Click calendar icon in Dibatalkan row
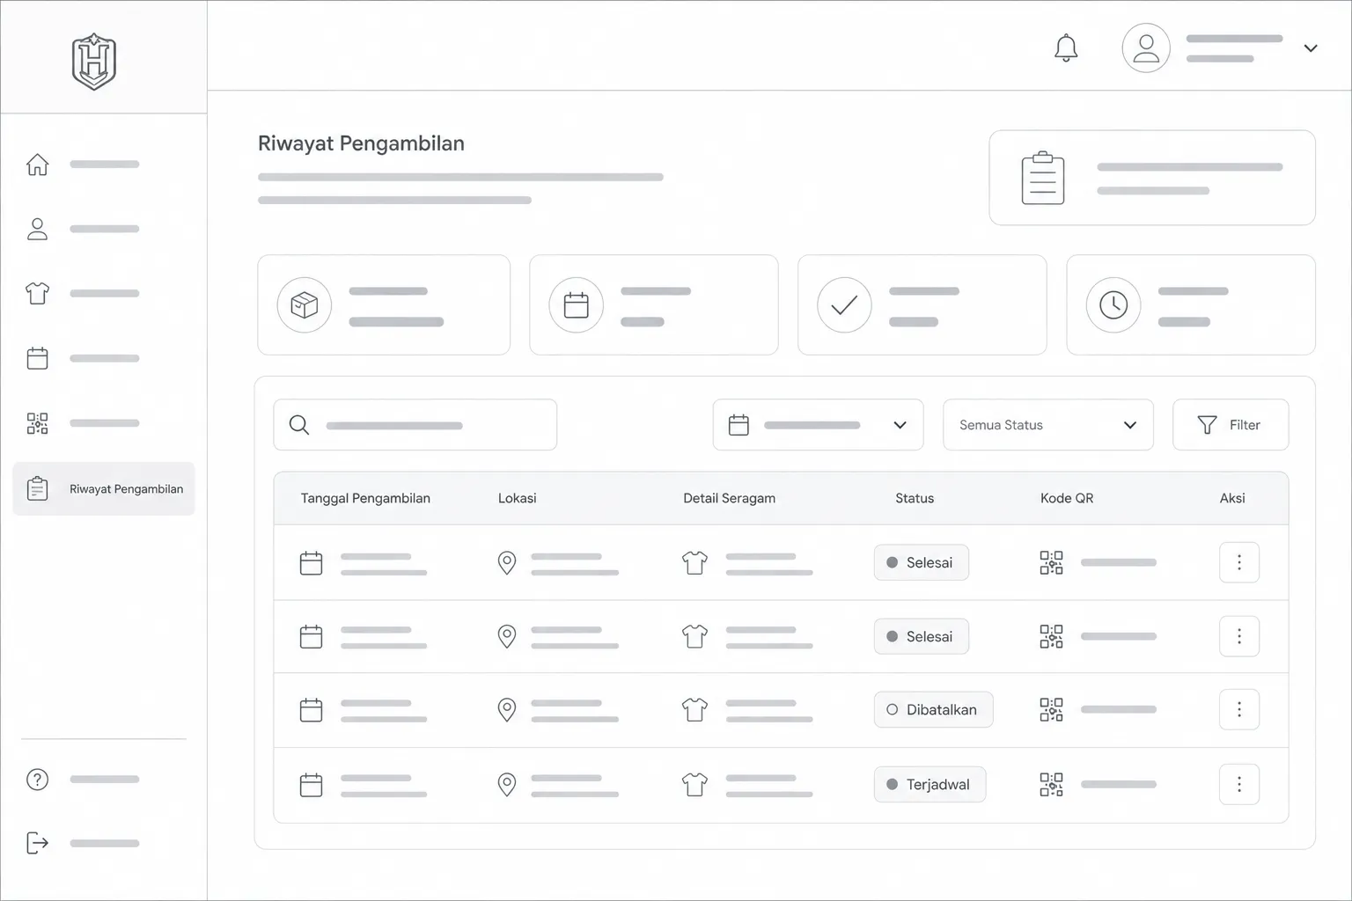 tap(312, 709)
